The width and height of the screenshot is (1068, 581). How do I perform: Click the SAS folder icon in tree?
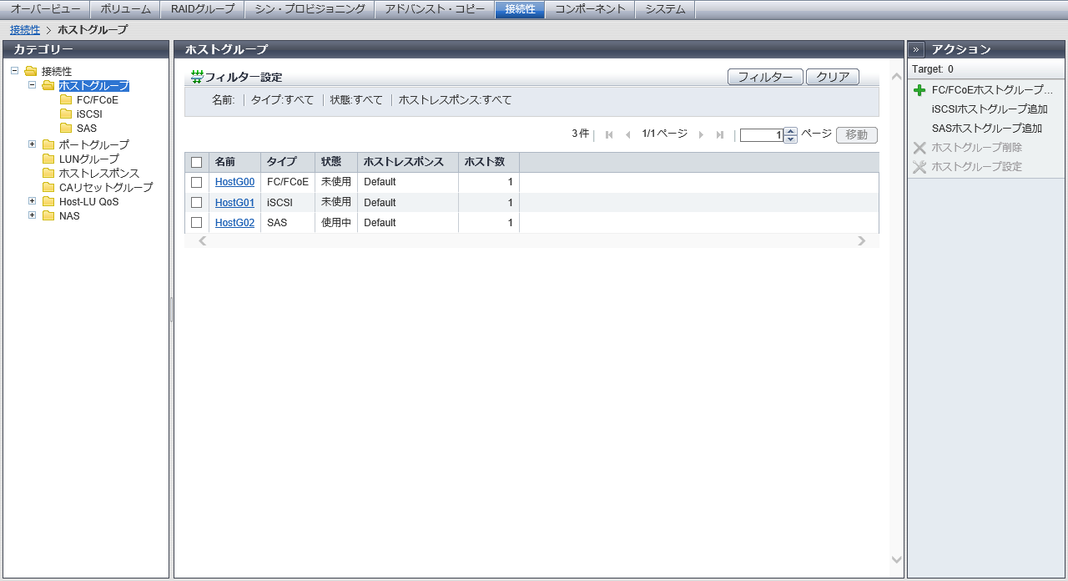click(x=66, y=129)
